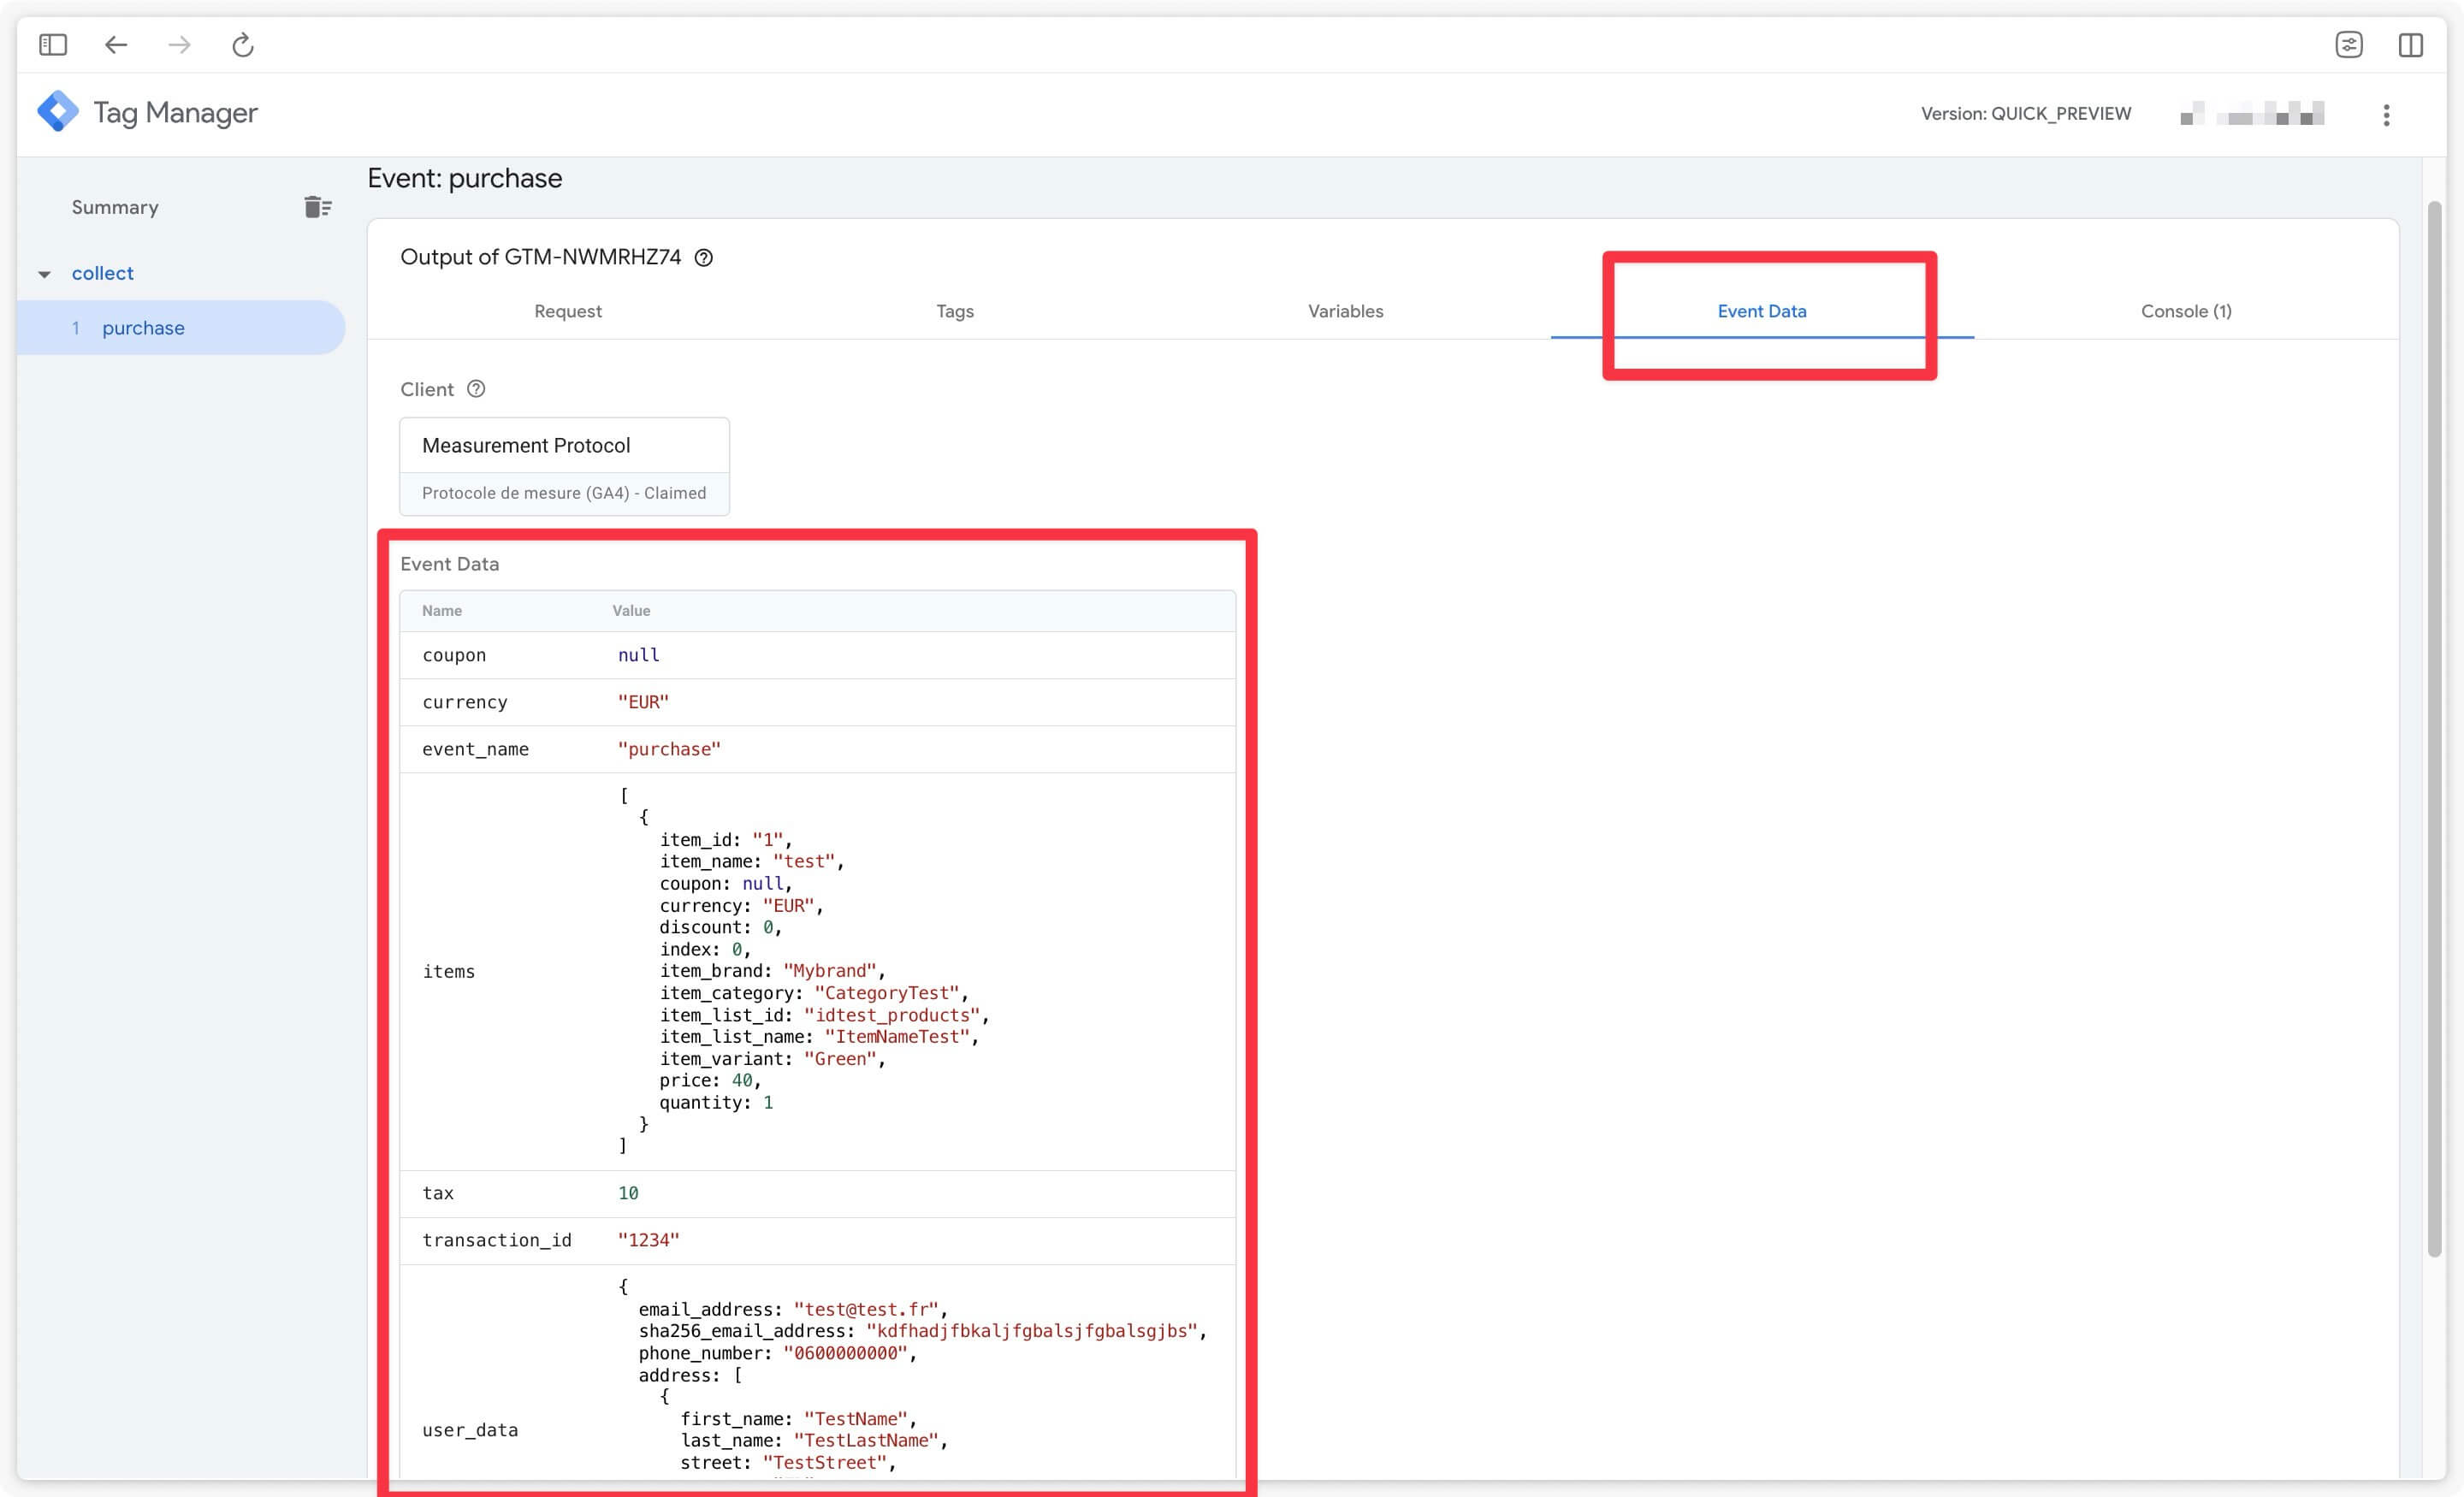The image size is (2464, 1497).
Task: Click the item_list_id "idtest_products" line
Action: (x=824, y=1015)
